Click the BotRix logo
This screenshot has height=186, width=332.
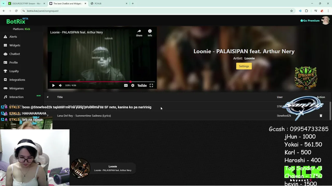click(x=16, y=21)
